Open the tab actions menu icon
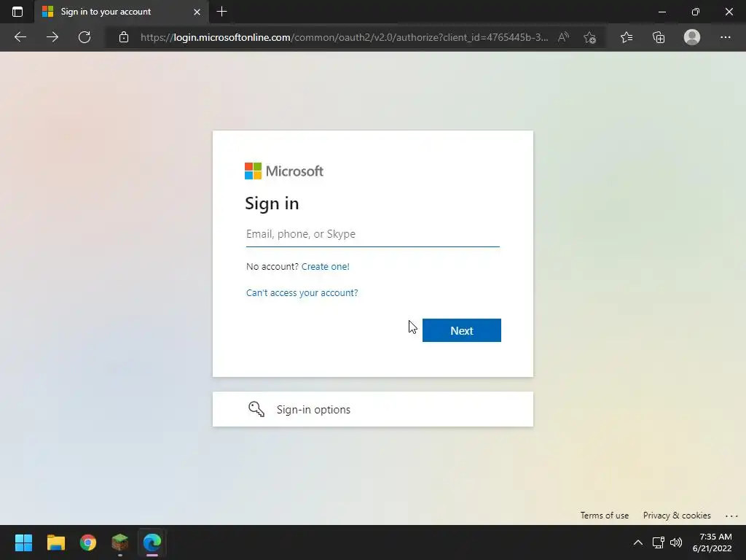Screen dimensions: 746x560 pos(17,12)
